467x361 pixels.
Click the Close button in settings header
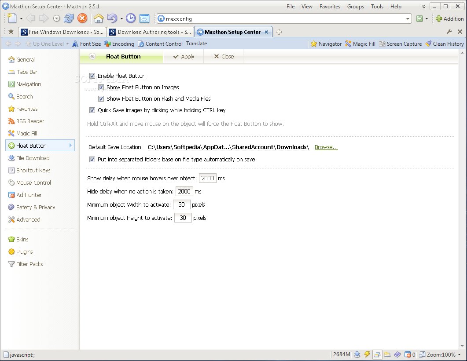pos(224,57)
